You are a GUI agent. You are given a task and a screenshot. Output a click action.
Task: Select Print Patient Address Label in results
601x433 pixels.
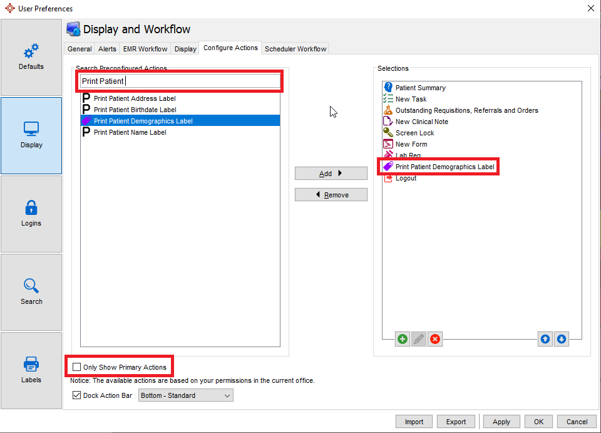coord(135,98)
